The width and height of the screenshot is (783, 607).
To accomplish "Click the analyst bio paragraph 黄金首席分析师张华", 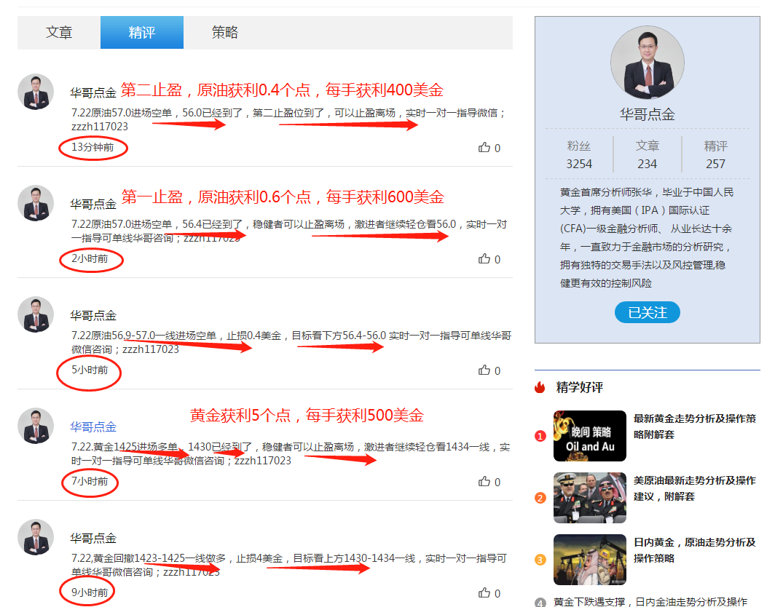I will (647, 237).
